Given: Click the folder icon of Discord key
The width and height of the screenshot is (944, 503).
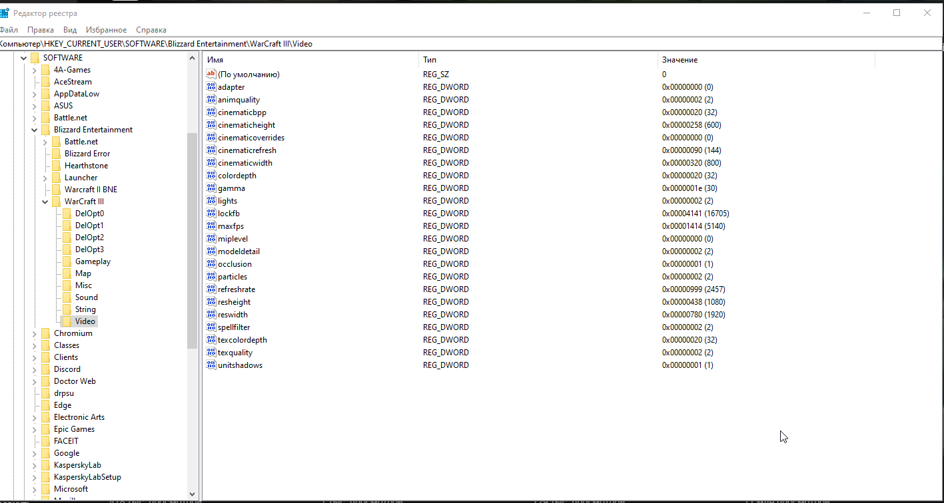Looking at the screenshot, I should point(45,369).
